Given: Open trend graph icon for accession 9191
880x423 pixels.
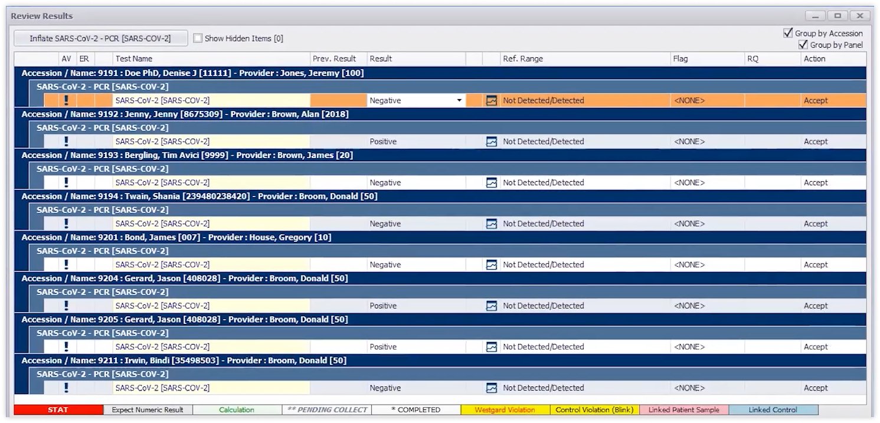Looking at the screenshot, I should (491, 101).
